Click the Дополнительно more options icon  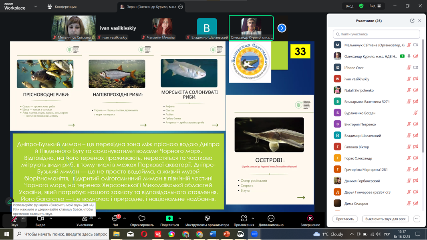(x=271, y=218)
